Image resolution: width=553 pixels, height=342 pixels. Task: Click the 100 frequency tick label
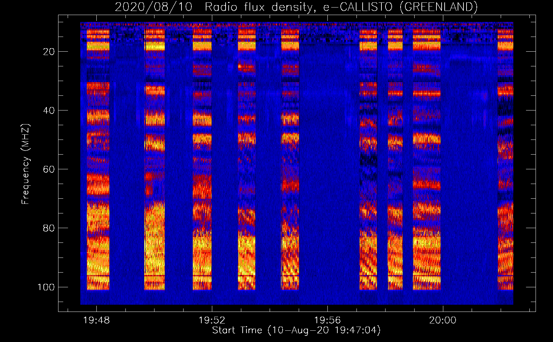click(x=46, y=287)
